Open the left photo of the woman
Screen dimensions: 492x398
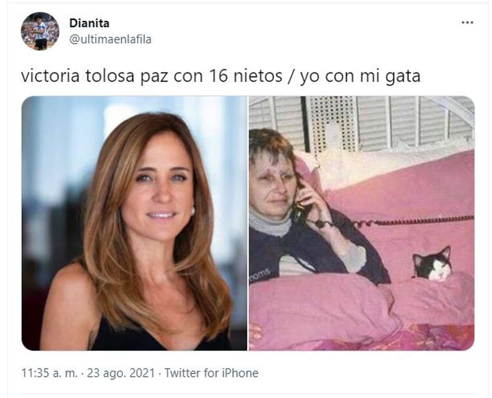tap(134, 223)
